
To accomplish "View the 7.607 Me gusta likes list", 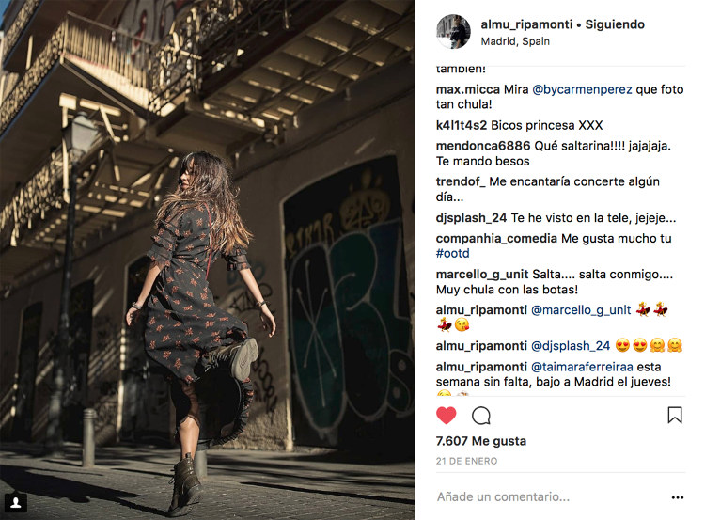I will (480, 441).
